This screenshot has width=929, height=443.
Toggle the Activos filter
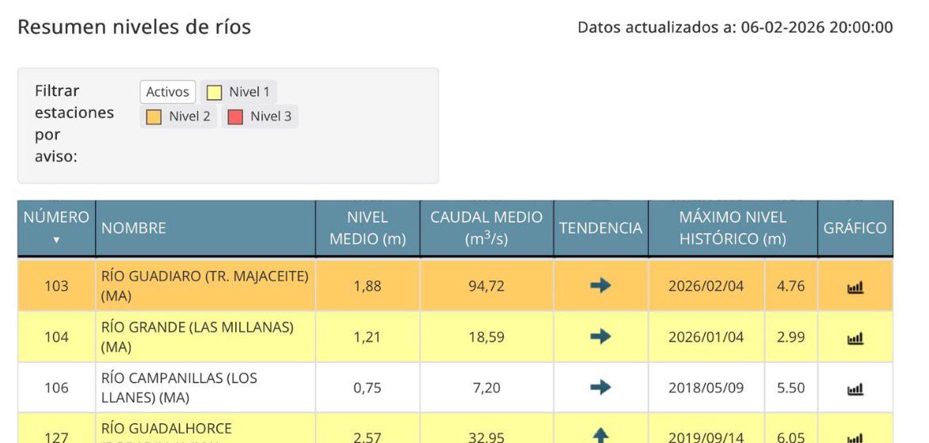(168, 92)
